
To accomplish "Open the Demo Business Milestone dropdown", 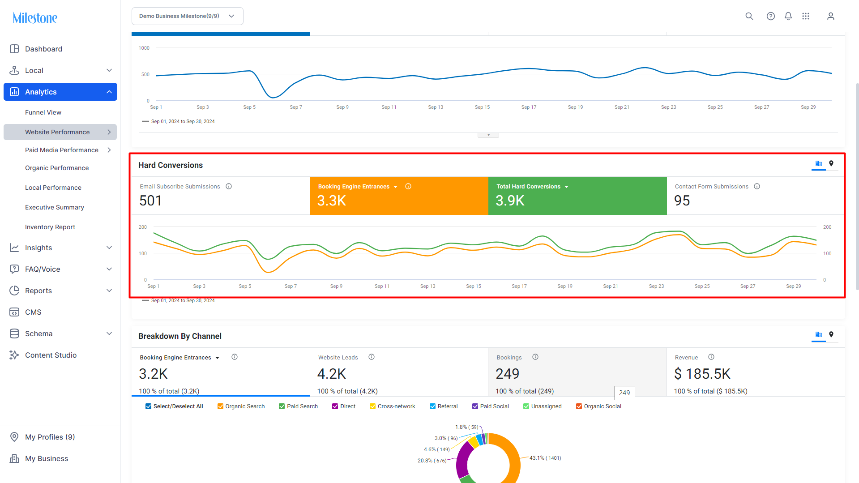I will coord(187,16).
